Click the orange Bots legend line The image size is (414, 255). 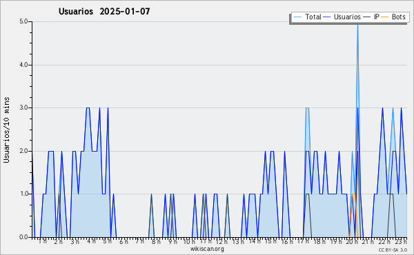coord(385,17)
